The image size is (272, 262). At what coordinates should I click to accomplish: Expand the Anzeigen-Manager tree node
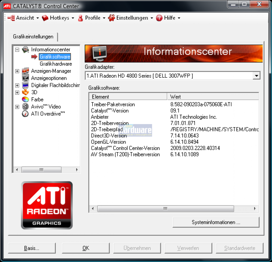[17, 71]
